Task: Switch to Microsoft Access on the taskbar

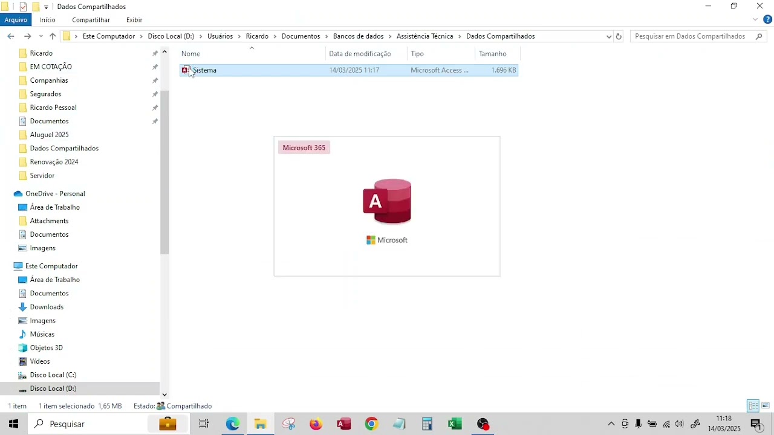Action: (x=344, y=424)
